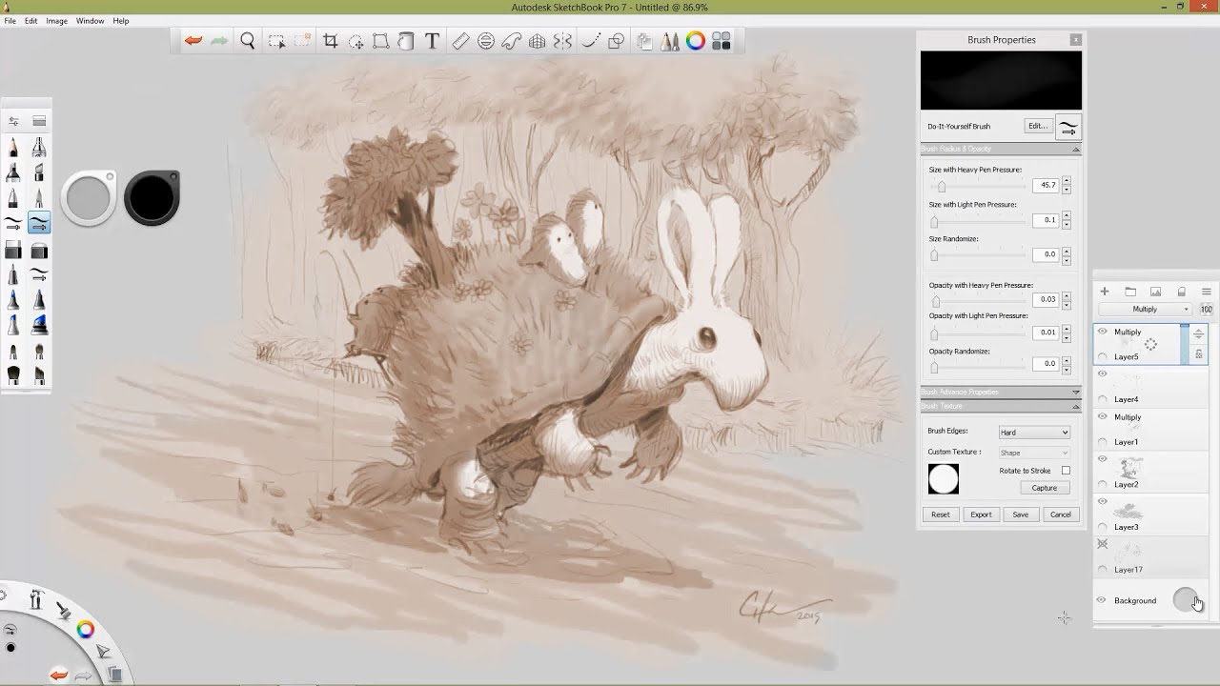Click the gray color puck on canvas
1220x686 pixels.
point(89,199)
